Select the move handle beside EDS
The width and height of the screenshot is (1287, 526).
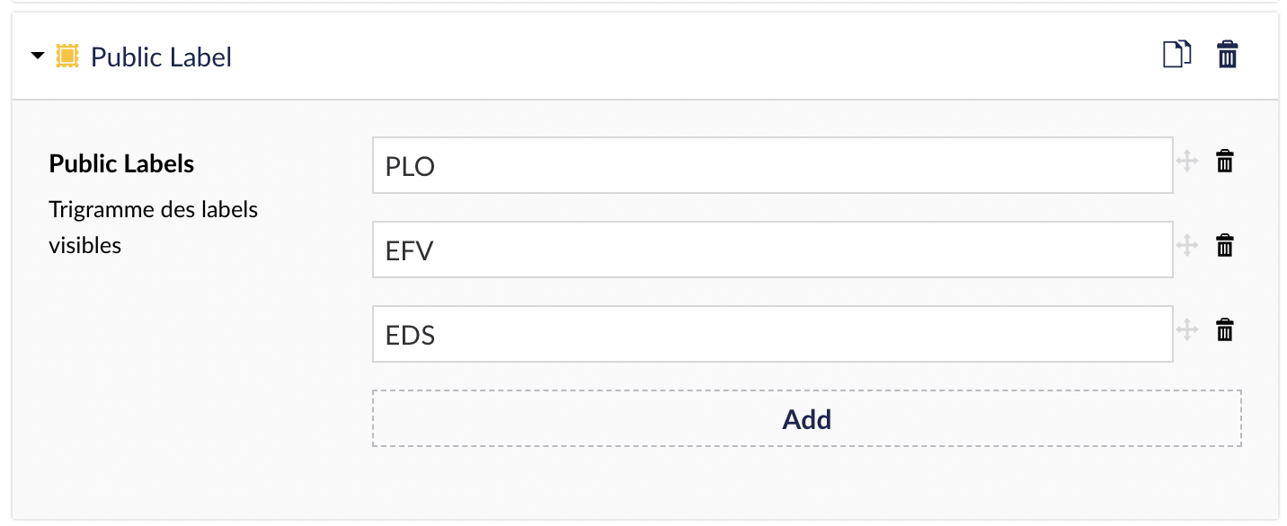[1187, 330]
